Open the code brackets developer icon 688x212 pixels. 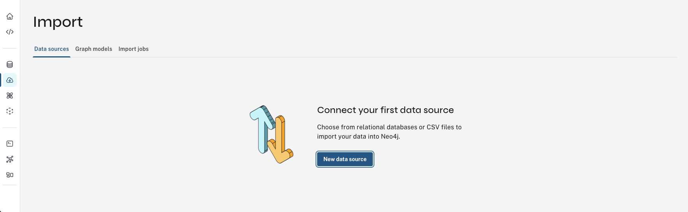click(x=10, y=32)
